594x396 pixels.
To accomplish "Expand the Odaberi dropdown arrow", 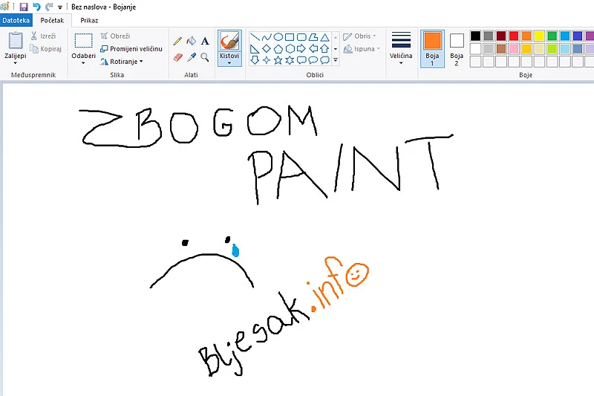I will (83, 63).
